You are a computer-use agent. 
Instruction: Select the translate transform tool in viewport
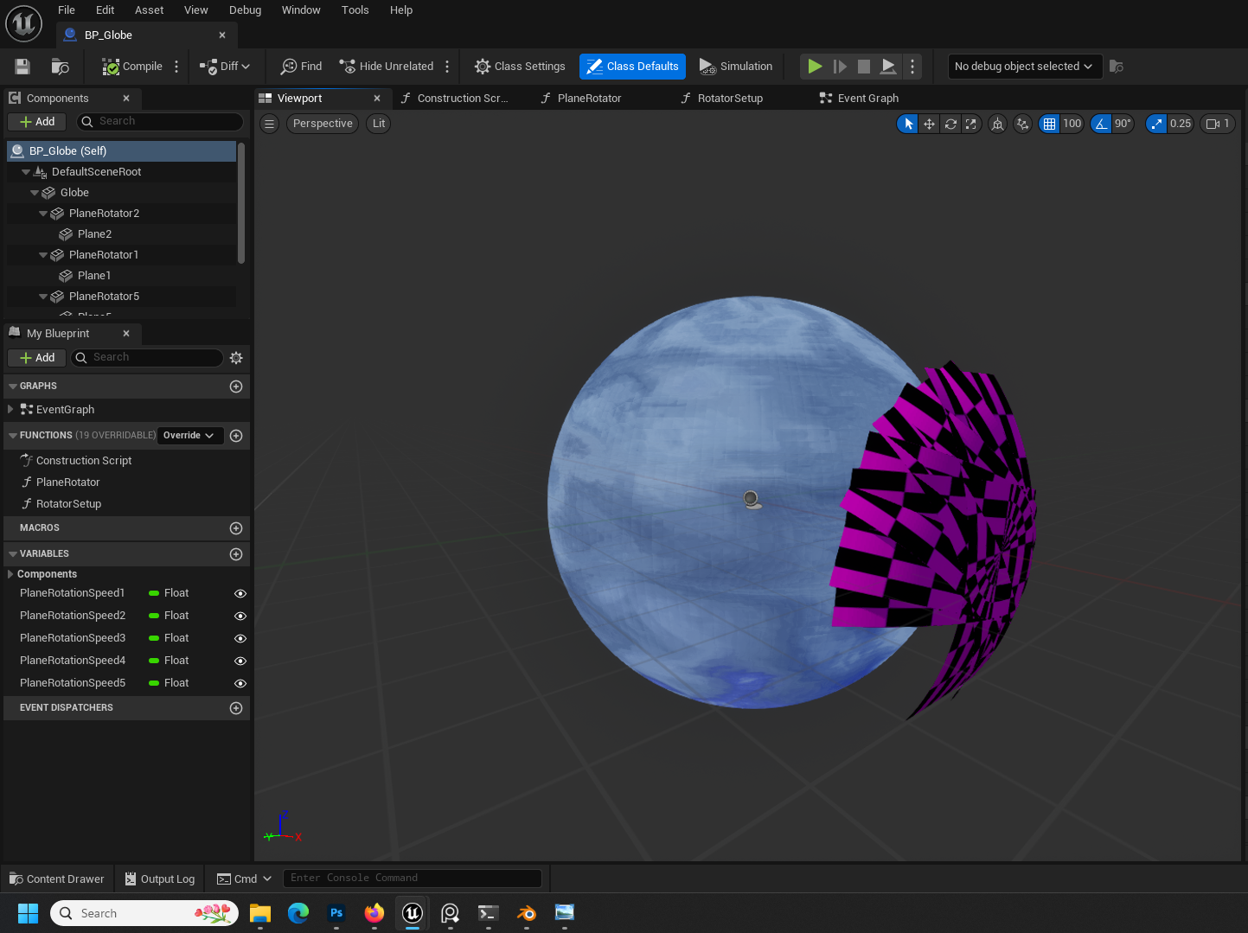click(929, 124)
